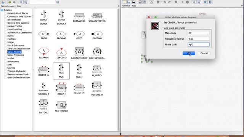Select Continuous time systems palette
The image size is (244, 137).
click(19, 16)
